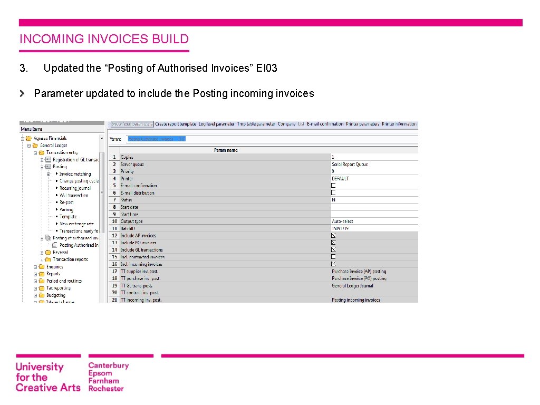Enable the Incl. contracted invoices checkbox
The height and width of the screenshot is (405, 540).
tap(333, 256)
